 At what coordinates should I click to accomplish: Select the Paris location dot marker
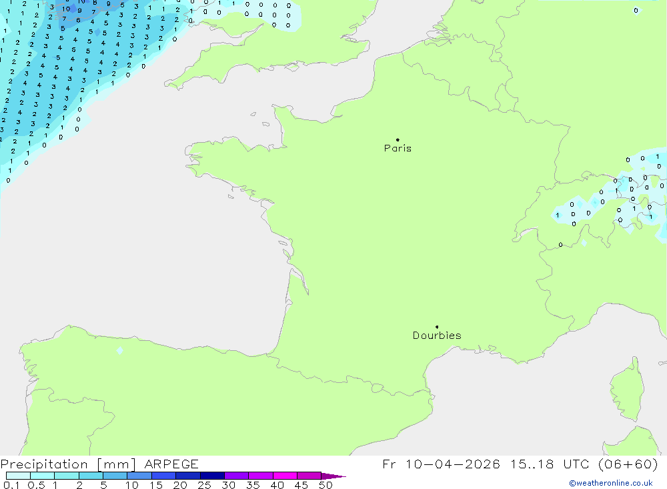(398, 139)
